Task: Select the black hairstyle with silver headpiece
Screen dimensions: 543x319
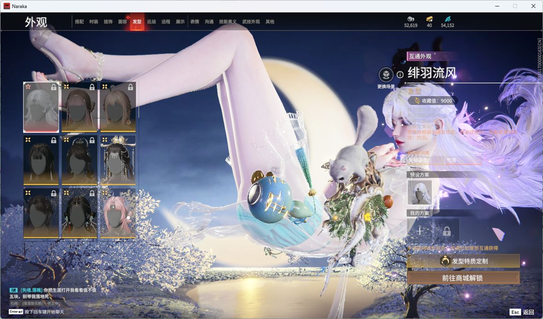Action: [x=79, y=160]
